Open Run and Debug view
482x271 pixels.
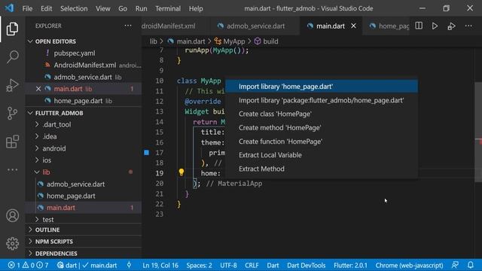pos(12,85)
